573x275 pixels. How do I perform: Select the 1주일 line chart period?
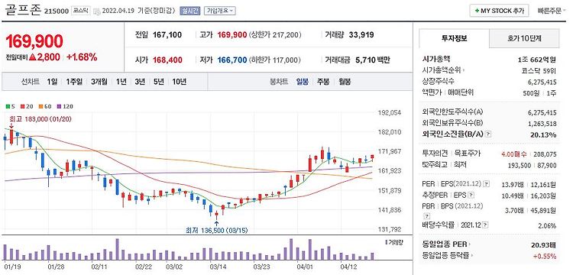74,82
